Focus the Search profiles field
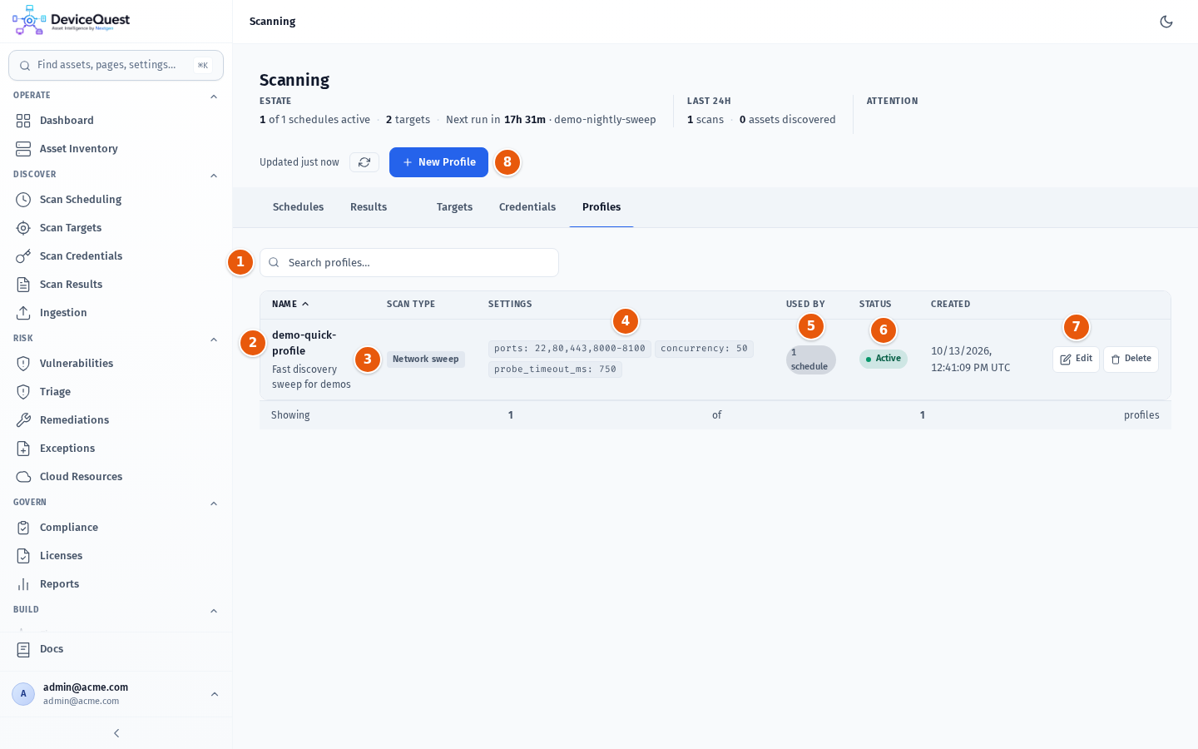This screenshot has height=749, width=1198. tap(409, 263)
